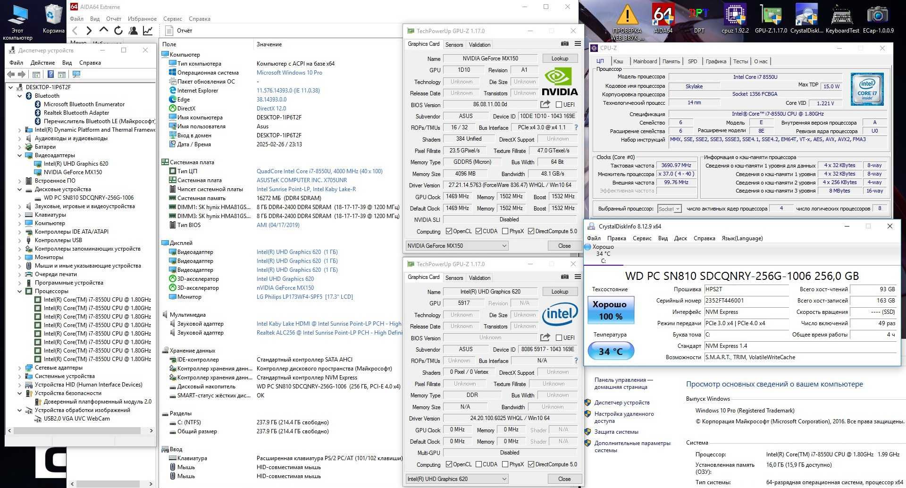Click ASUSTeK COMPUTER INC. X705UNR link in AIDA64
This screenshot has height=488, width=906.
click(x=302, y=180)
